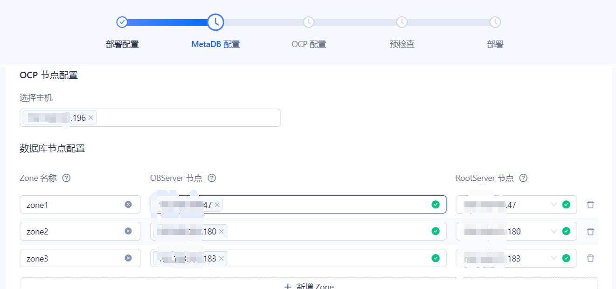The image size is (616, 289).
Task: Clear the zone3 name field
Action: tap(128, 258)
